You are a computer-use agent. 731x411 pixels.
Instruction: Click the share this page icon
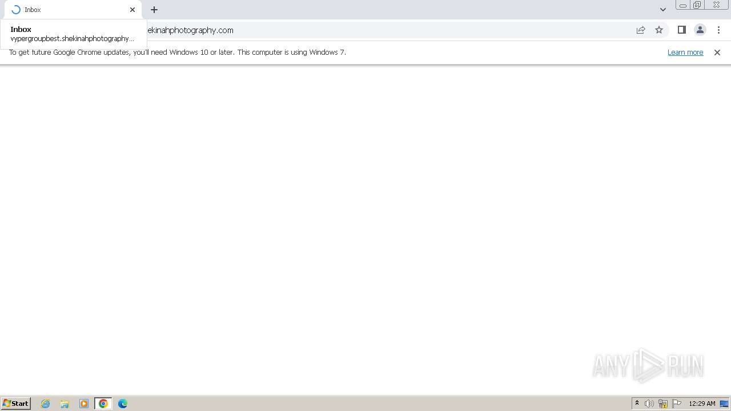point(641,30)
